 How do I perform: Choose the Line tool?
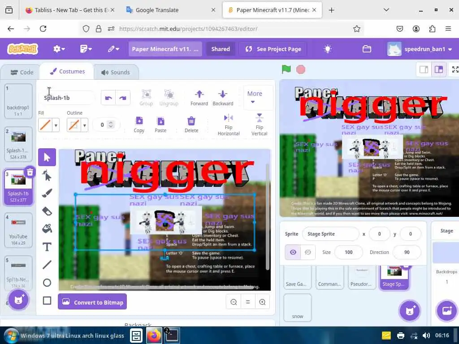point(47,265)
